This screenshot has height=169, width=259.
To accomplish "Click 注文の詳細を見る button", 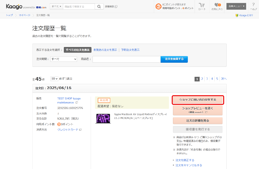I will [x=198, y=121].
